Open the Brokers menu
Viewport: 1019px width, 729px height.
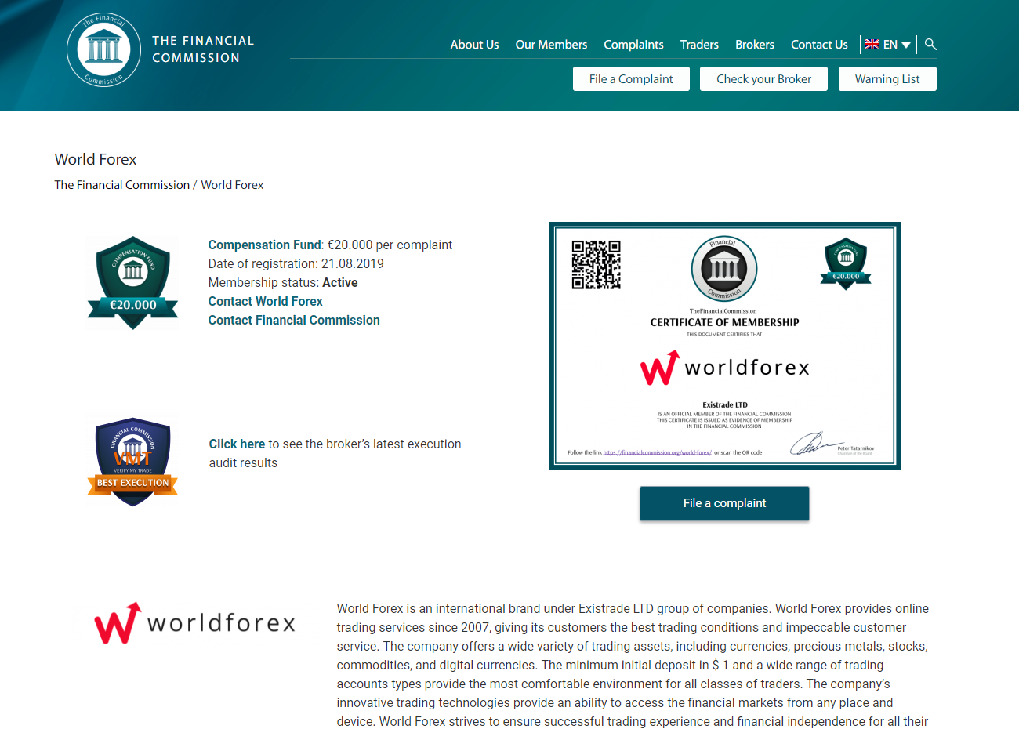pos(755,45)
